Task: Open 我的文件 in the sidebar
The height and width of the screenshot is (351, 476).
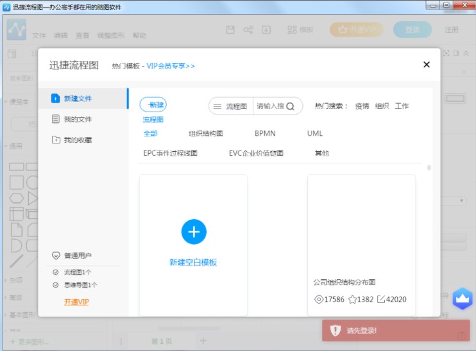Action: [77, 119]
